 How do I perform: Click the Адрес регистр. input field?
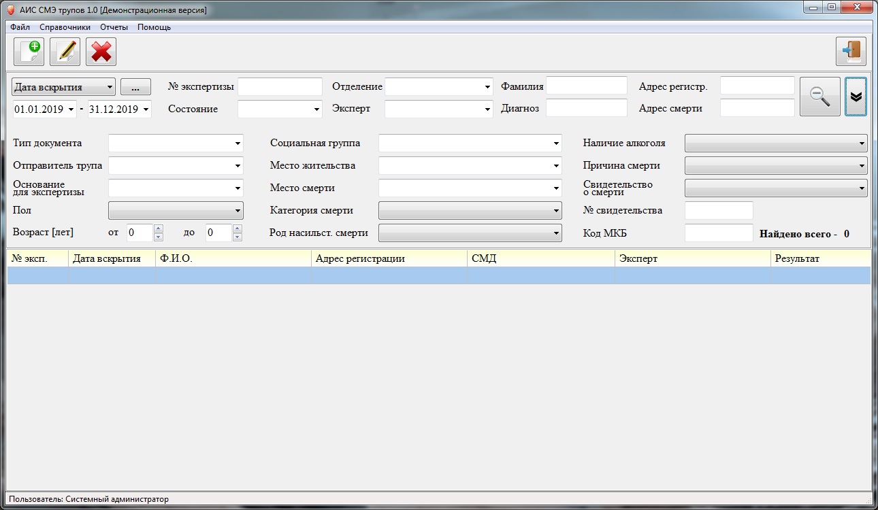[x=758, y=85]
